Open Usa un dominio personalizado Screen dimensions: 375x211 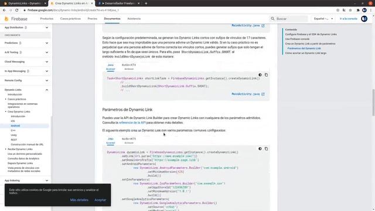[25, 154]
